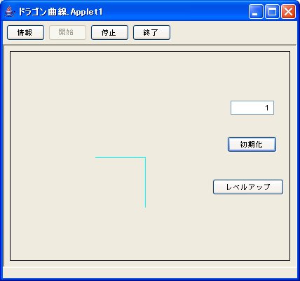
Task: Increase level with レベルアップ button
Action: coord(248,187)
